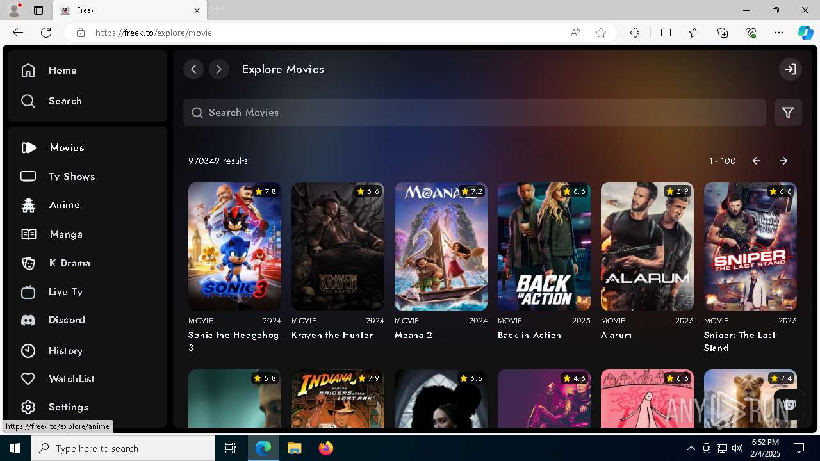Open the Live Tv icon
The width and height of the screenshot is (820, 461).
click(28, 292)
